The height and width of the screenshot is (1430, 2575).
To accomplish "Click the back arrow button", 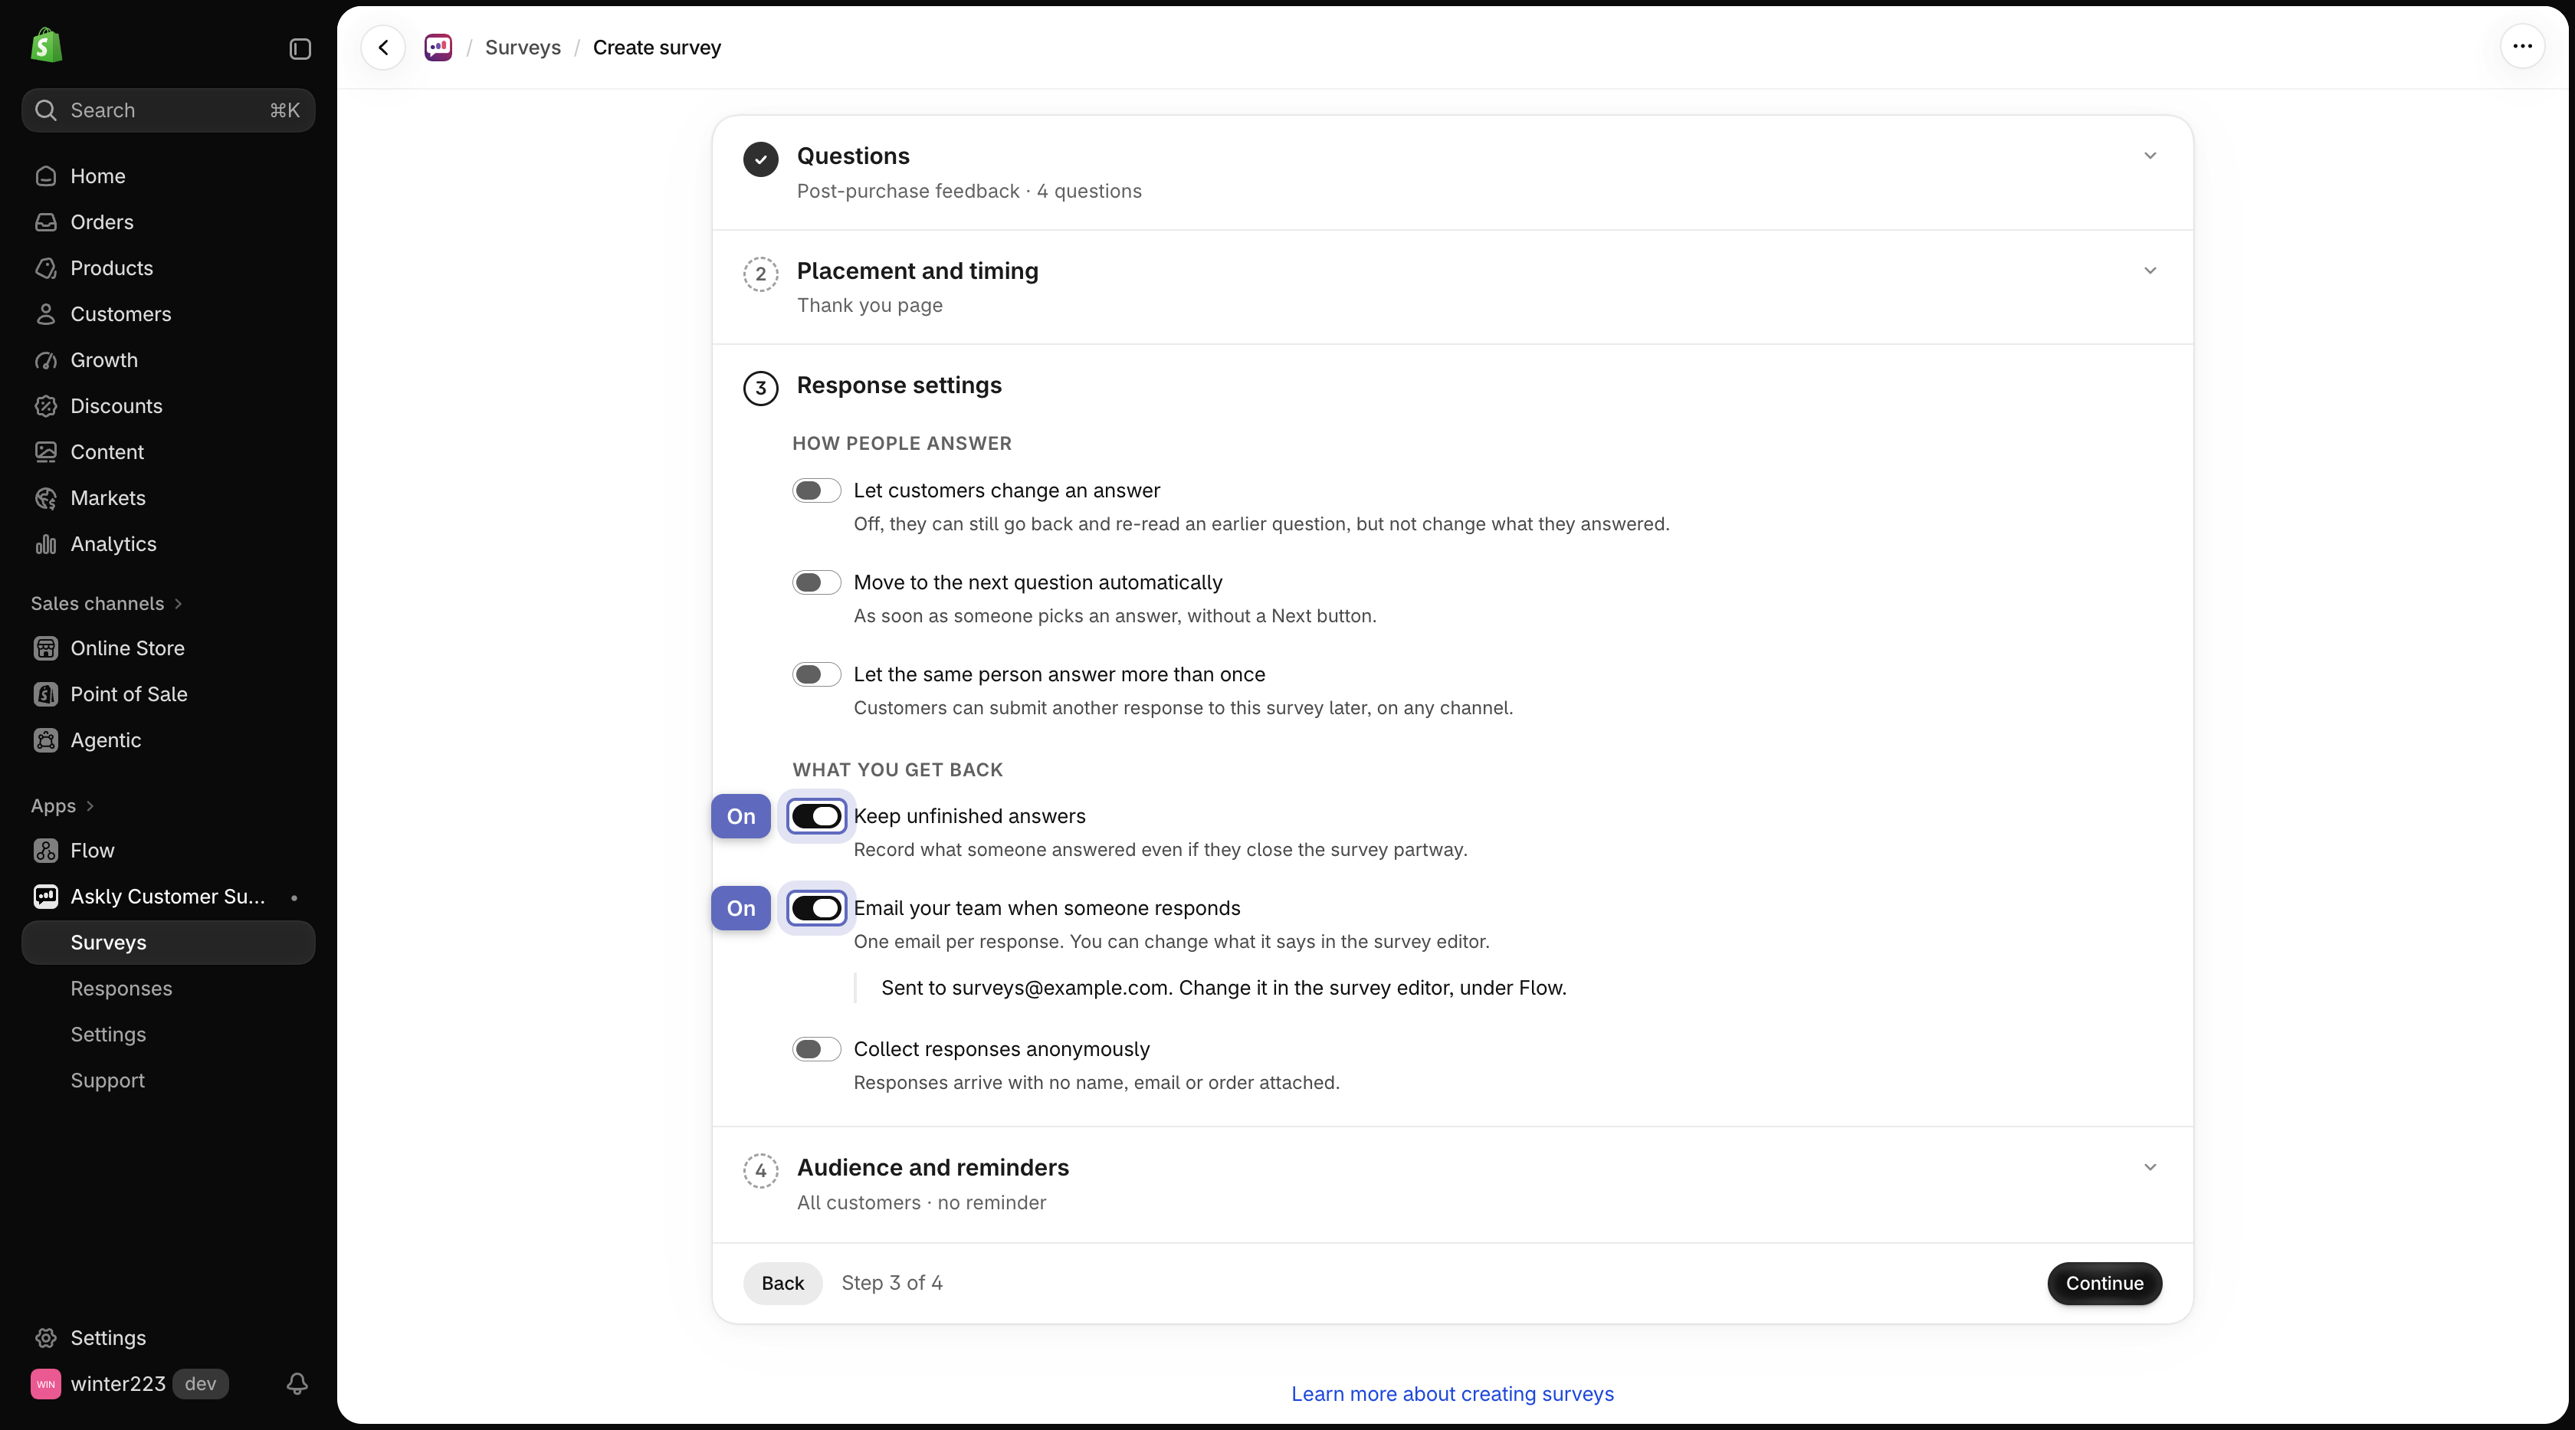I will [x=383, y=47].
